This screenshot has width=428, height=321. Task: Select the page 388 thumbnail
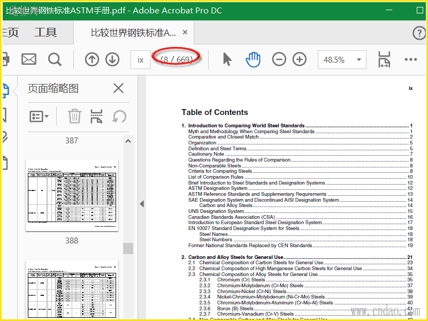point(72,195)
